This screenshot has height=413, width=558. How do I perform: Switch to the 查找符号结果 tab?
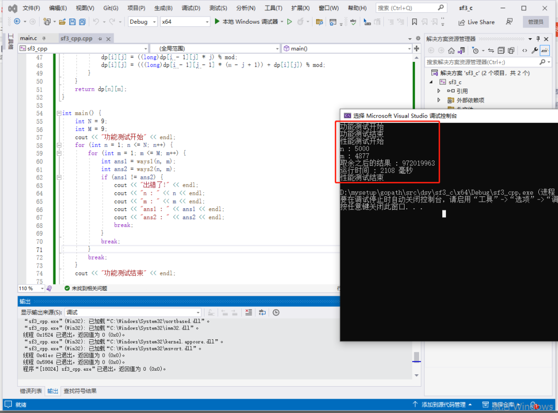[x=80, y=391]
